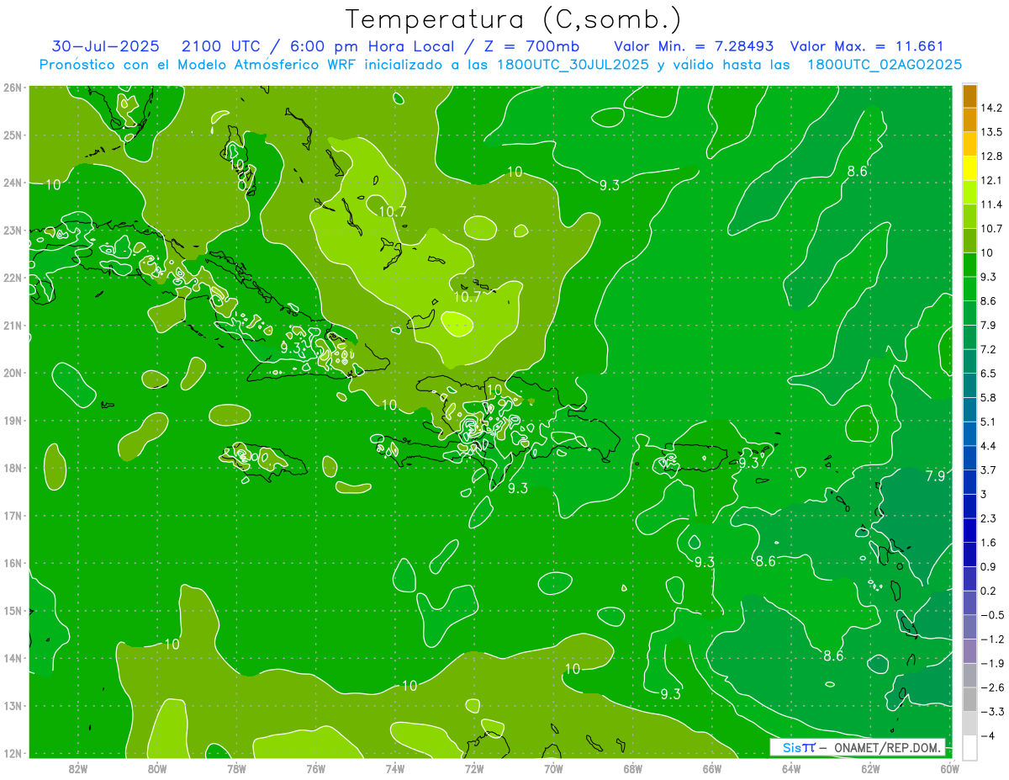Click the legend value 14.2
1009x780 pixels.
click(992, 108)
